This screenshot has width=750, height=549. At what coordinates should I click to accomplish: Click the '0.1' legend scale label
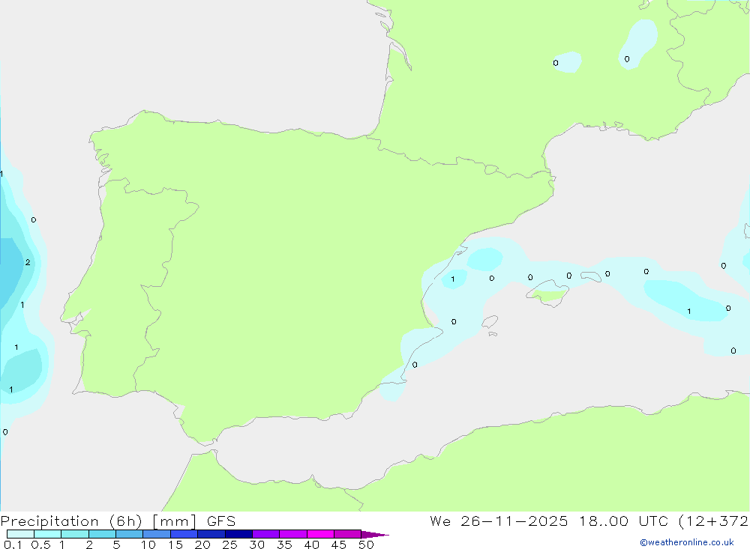click(13, 545)
